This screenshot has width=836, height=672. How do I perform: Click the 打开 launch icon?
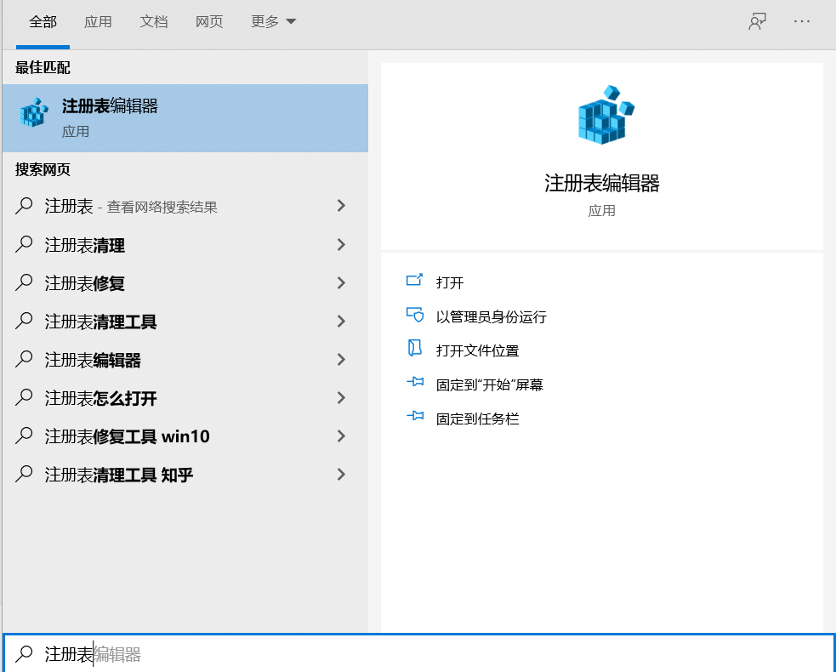tap(416, 282)
